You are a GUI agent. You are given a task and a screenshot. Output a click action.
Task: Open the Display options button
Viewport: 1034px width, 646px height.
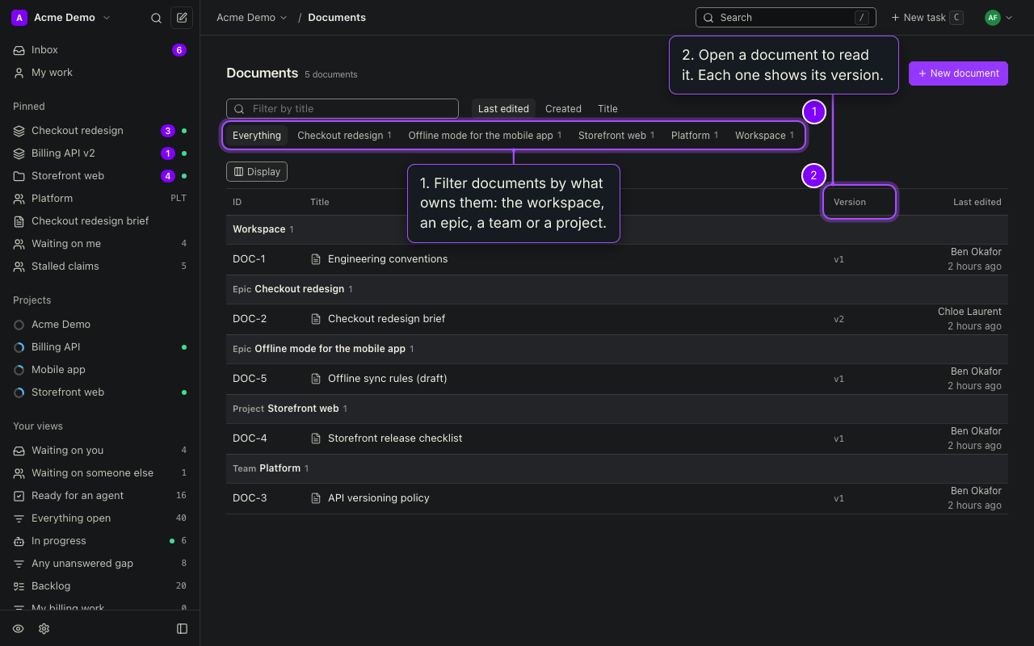[x=257, y=172]
